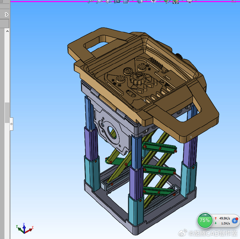
Task: Click the Previous View icon
Action: click(x=108, y=1)
